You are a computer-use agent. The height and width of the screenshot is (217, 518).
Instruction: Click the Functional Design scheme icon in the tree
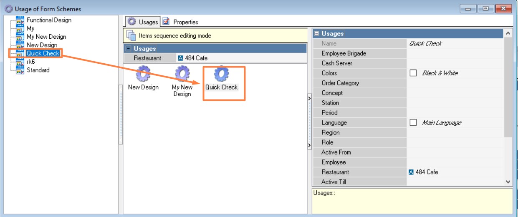click(20, 20)
